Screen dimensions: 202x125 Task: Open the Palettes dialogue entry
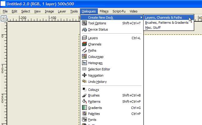[112, 114]
